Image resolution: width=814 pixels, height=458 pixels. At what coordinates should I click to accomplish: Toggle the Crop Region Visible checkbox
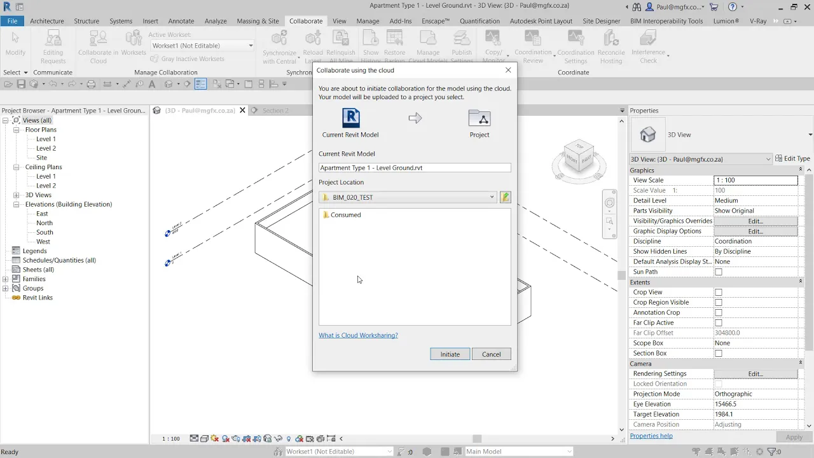pos(719,302)
